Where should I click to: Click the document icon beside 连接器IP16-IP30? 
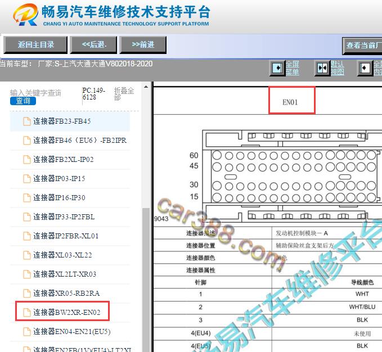27,198
